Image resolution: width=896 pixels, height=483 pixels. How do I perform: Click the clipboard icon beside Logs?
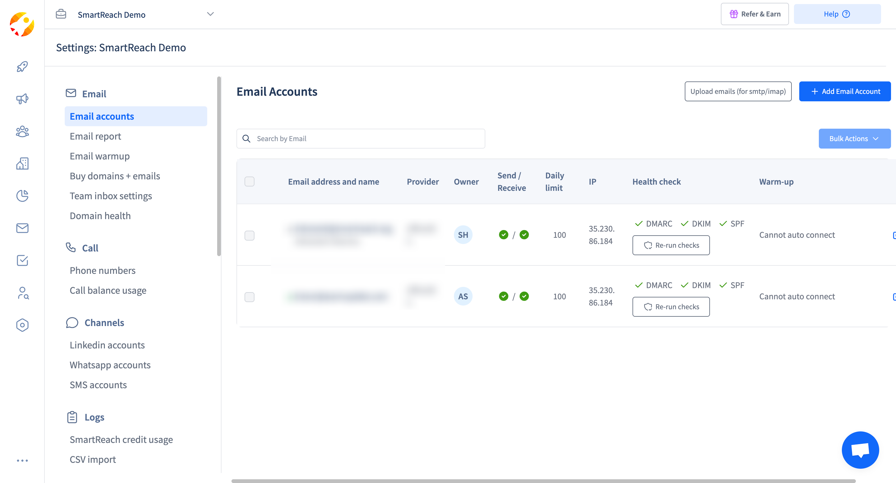coord(72,417)
